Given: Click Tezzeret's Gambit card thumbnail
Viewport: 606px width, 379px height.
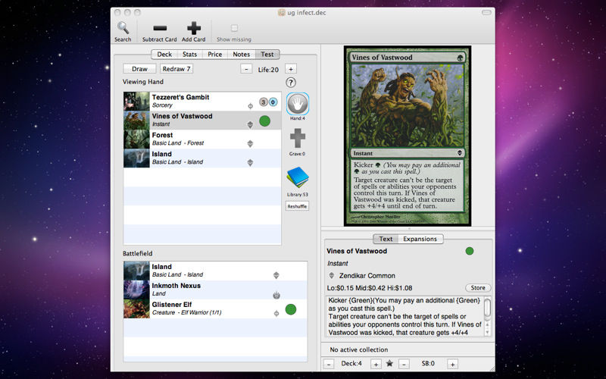Looking at the screenshot, I should click(136, 102).
